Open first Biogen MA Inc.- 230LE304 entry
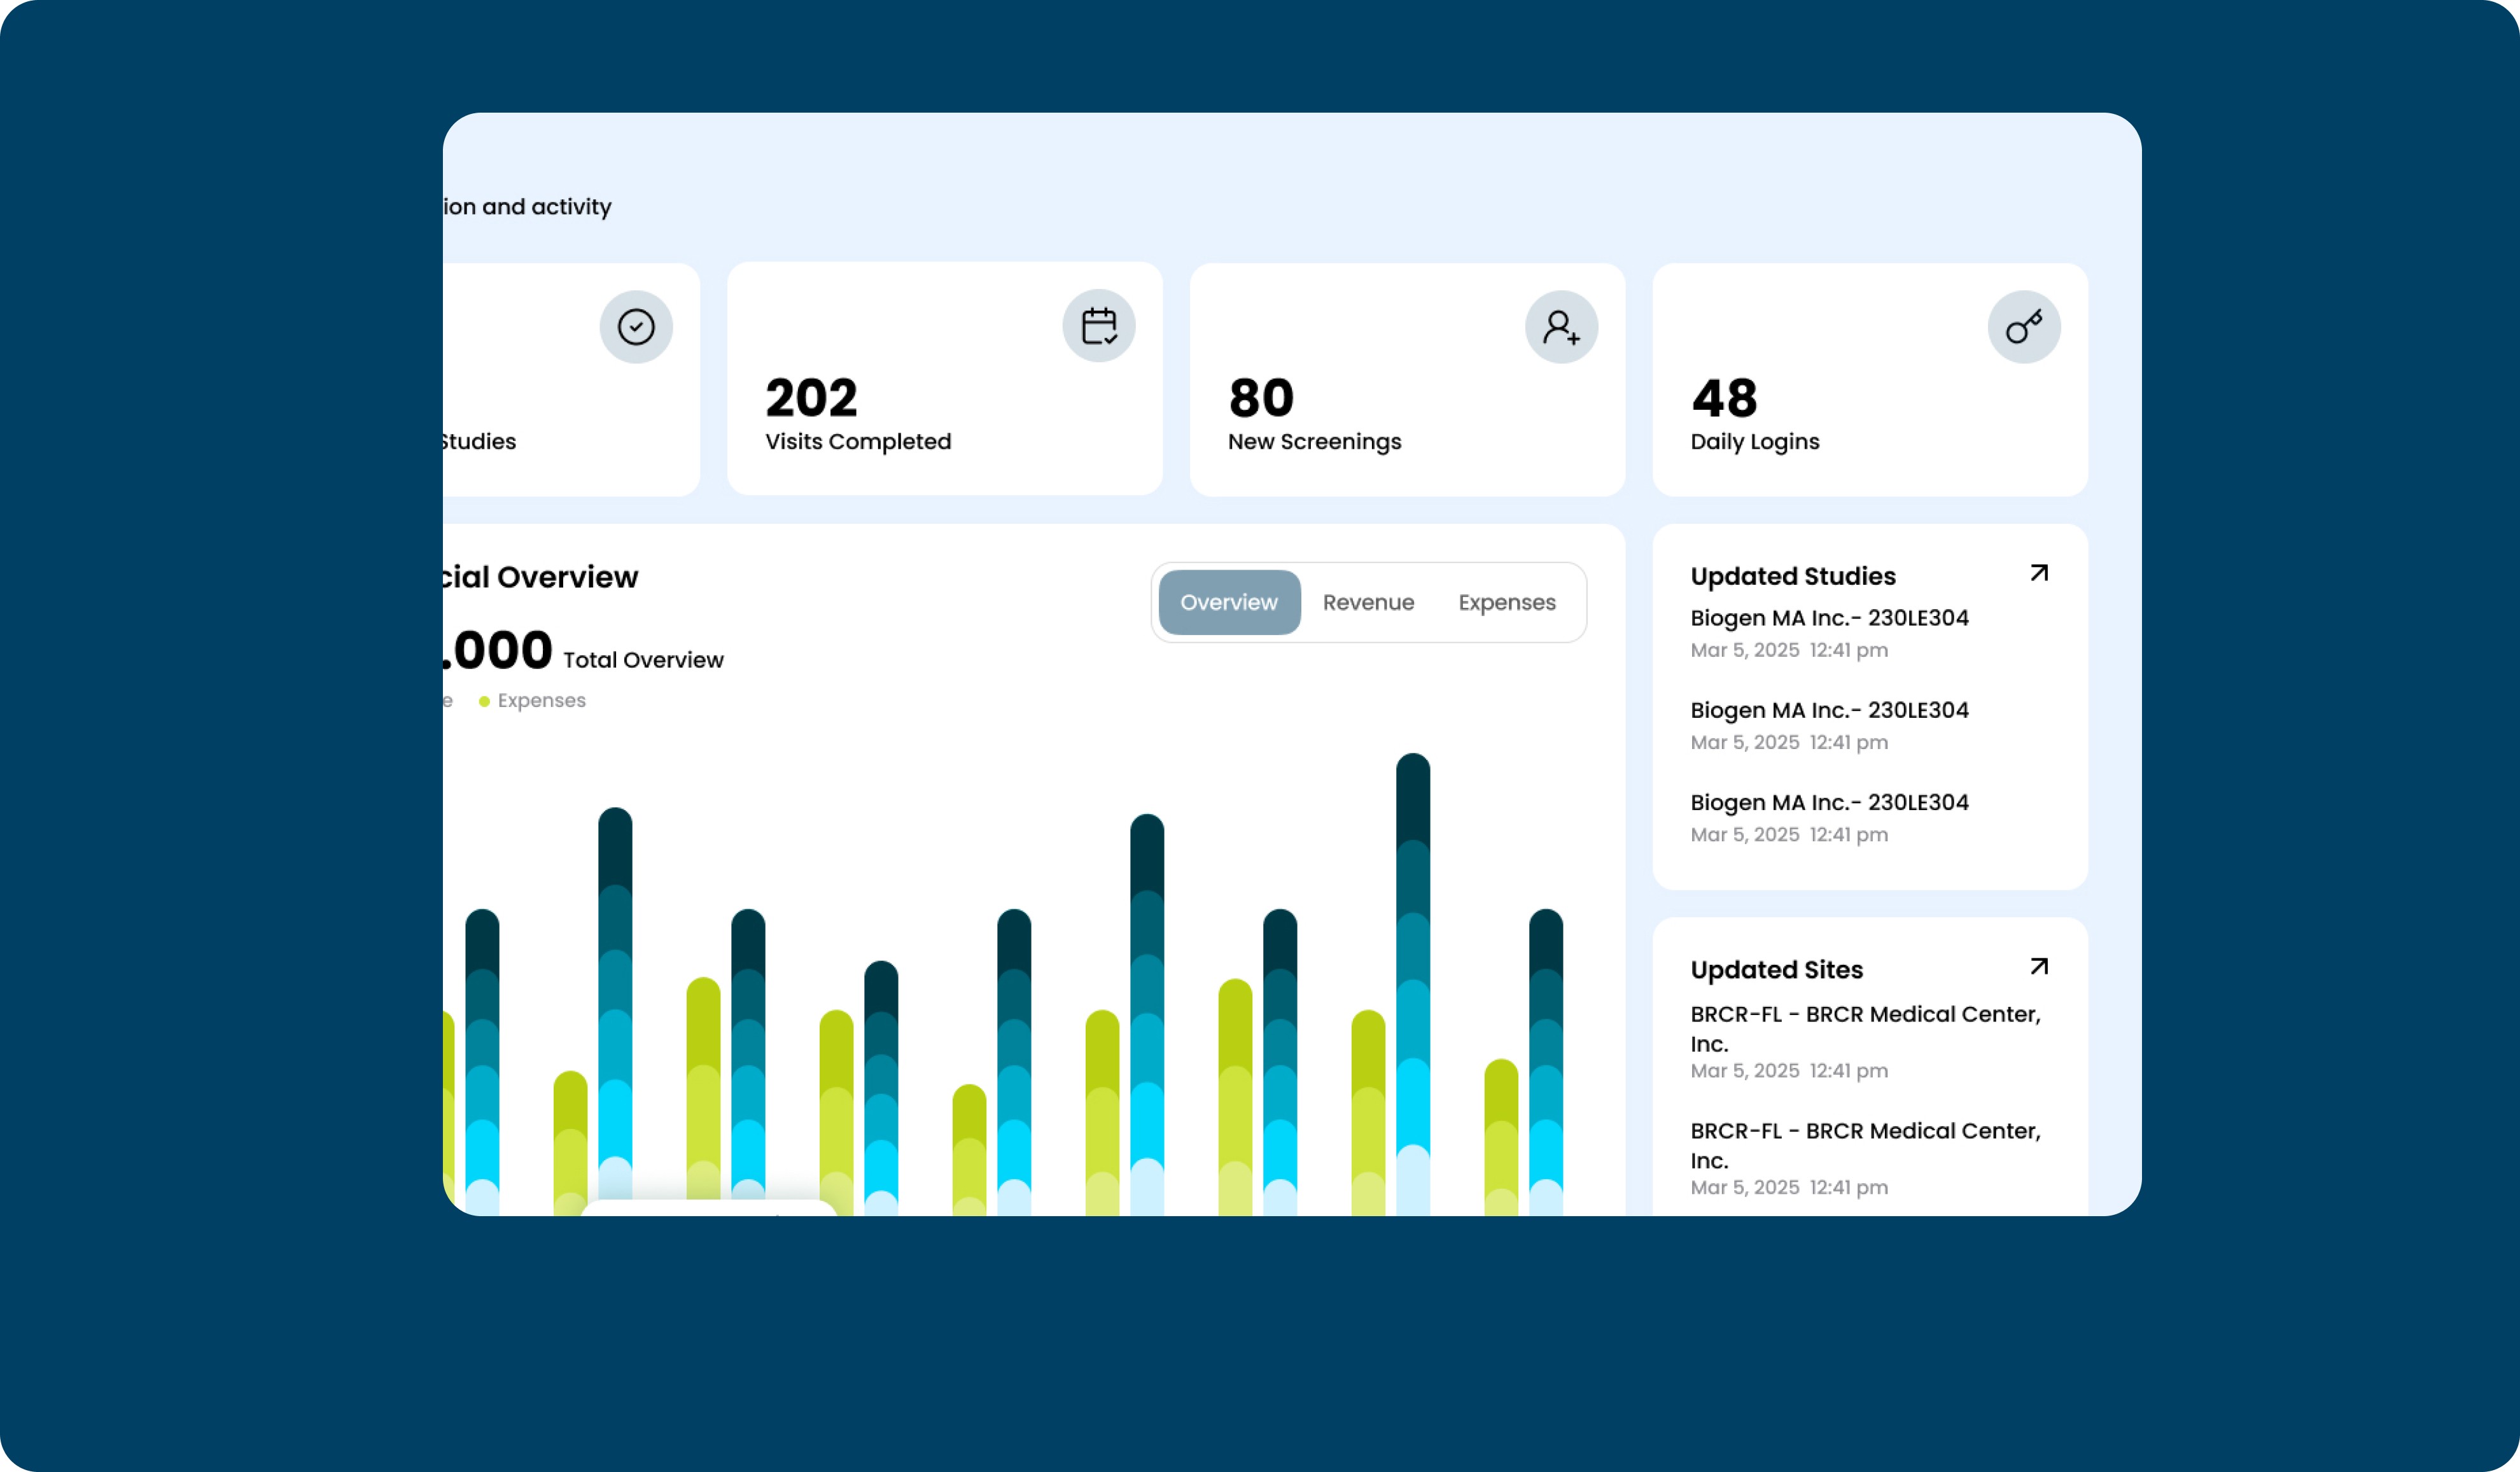The height and width of the screenshot is (1472, 2520). tap(1828, 618)
